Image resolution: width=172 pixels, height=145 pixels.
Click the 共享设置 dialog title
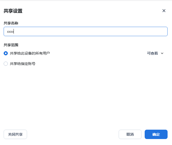tap(13, 11)
